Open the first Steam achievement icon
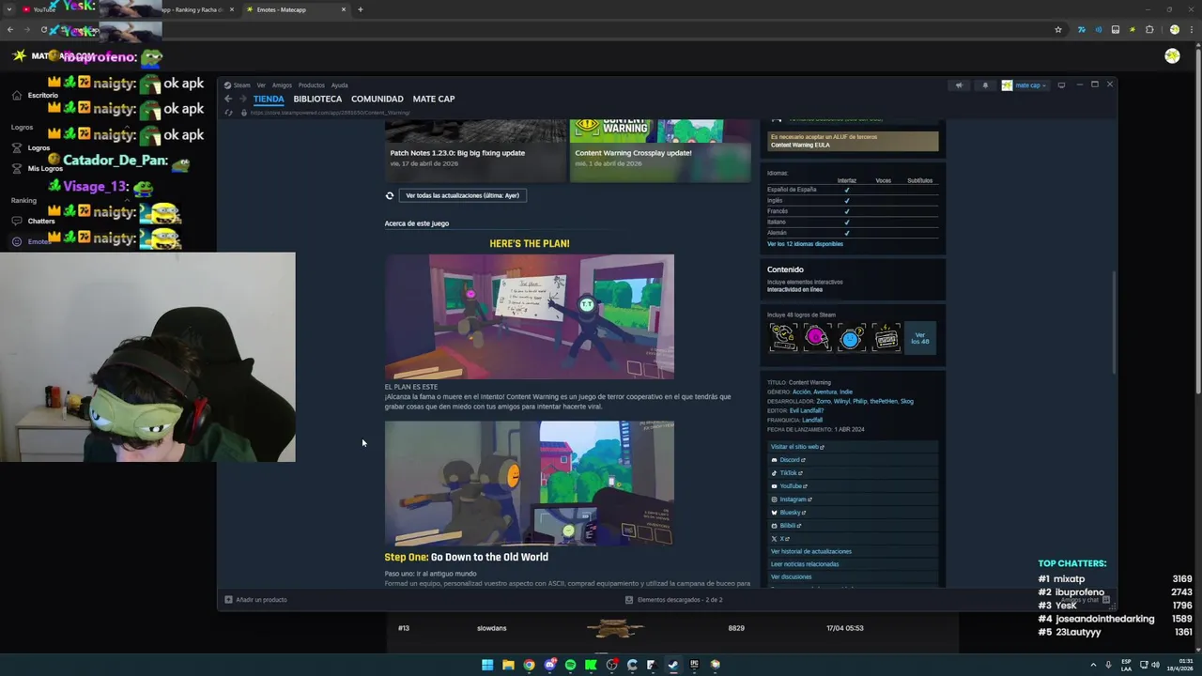 (x=783, y=337)
